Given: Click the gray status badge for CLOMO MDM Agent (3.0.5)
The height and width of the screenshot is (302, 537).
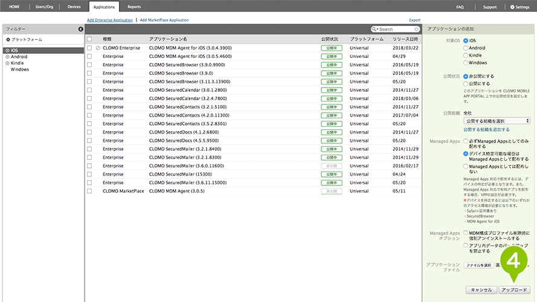Looking at the screenshot, I should pos(332,191).
